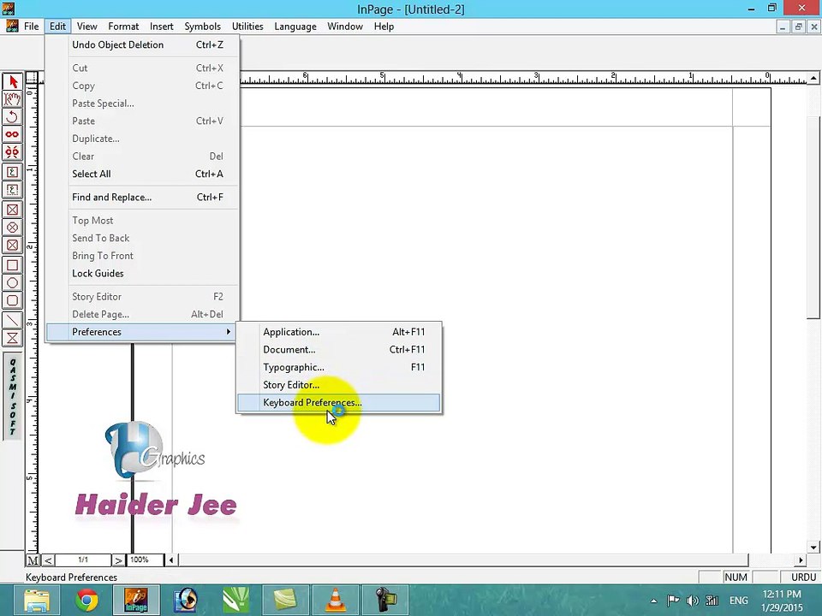822x616 pixels.
Task: Open Story Editor... preferences
Action: 339,385
